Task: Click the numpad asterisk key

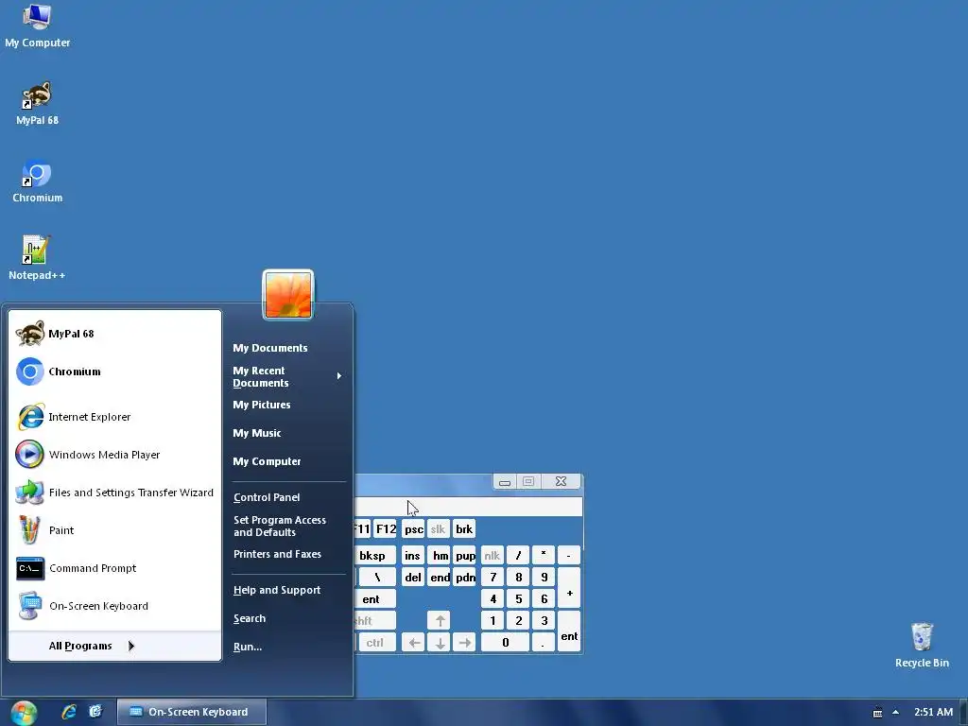Action: pyautogui.click(x=544, y=556)
